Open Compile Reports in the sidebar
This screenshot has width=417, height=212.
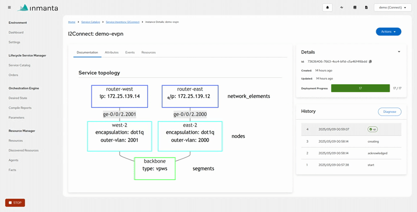(x=20, y=108)
